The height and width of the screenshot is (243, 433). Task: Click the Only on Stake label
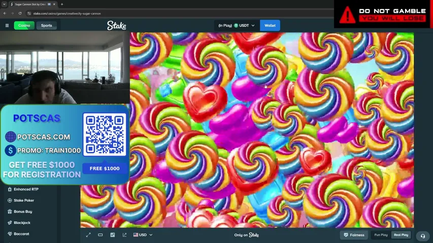tap(246, 235)
